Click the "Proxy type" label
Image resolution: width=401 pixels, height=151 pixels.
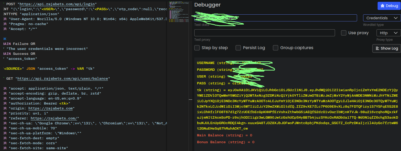click(x=384, y=40)
